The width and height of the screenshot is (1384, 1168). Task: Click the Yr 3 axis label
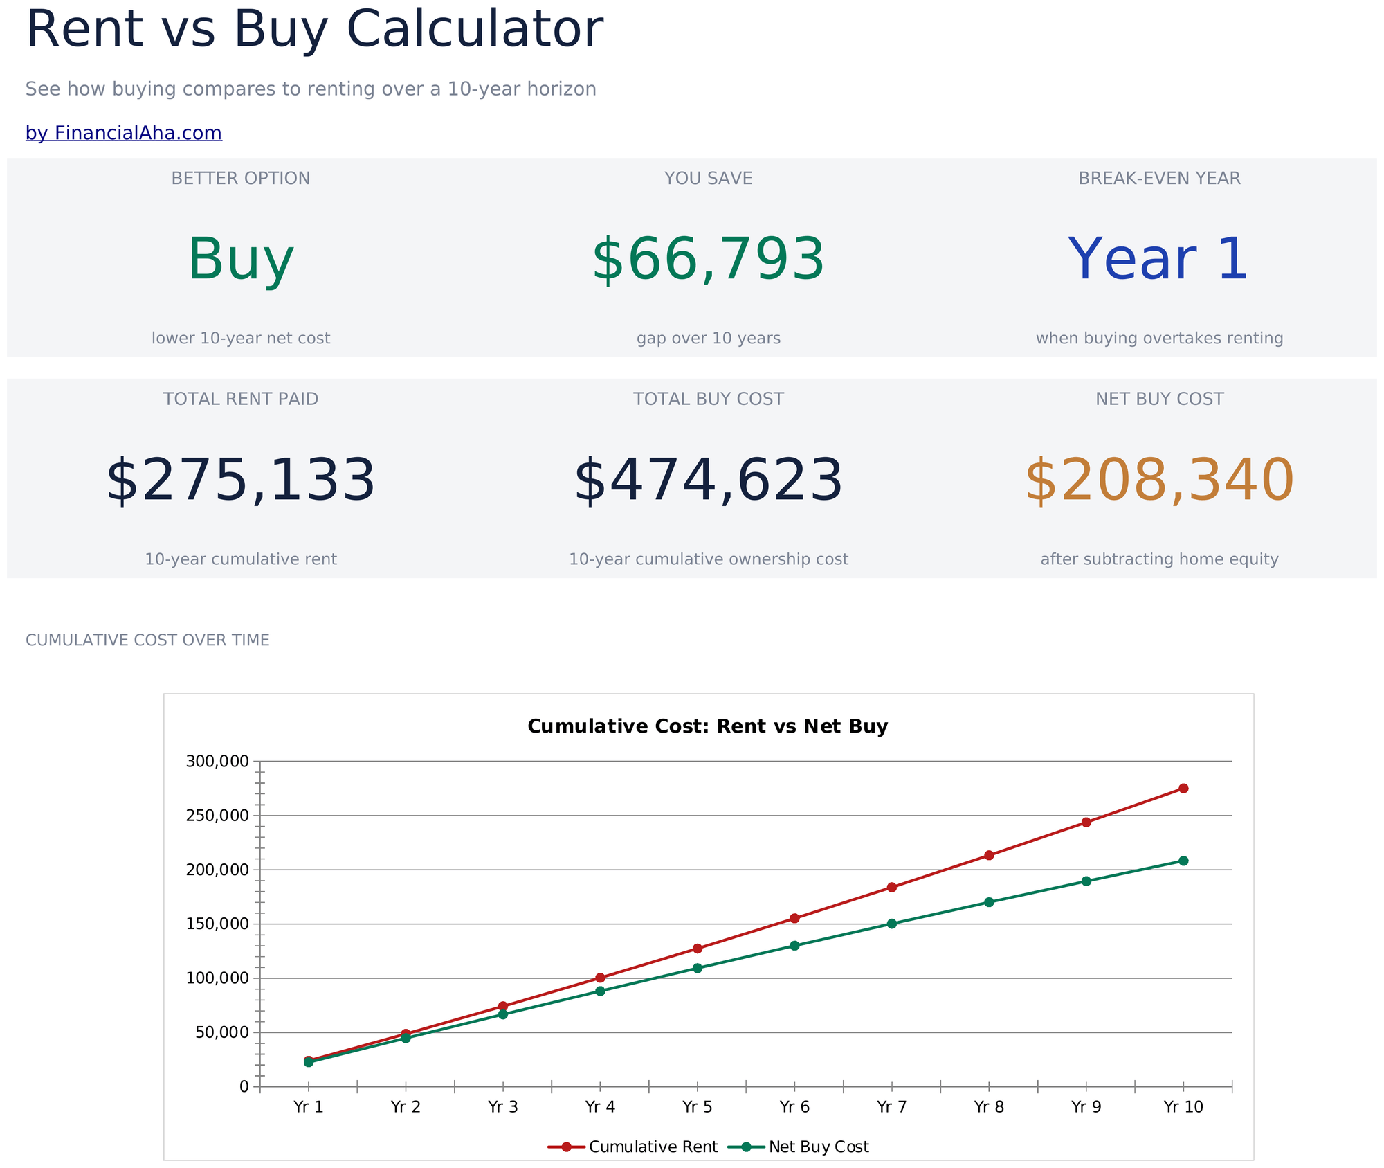pos(503,1106)
